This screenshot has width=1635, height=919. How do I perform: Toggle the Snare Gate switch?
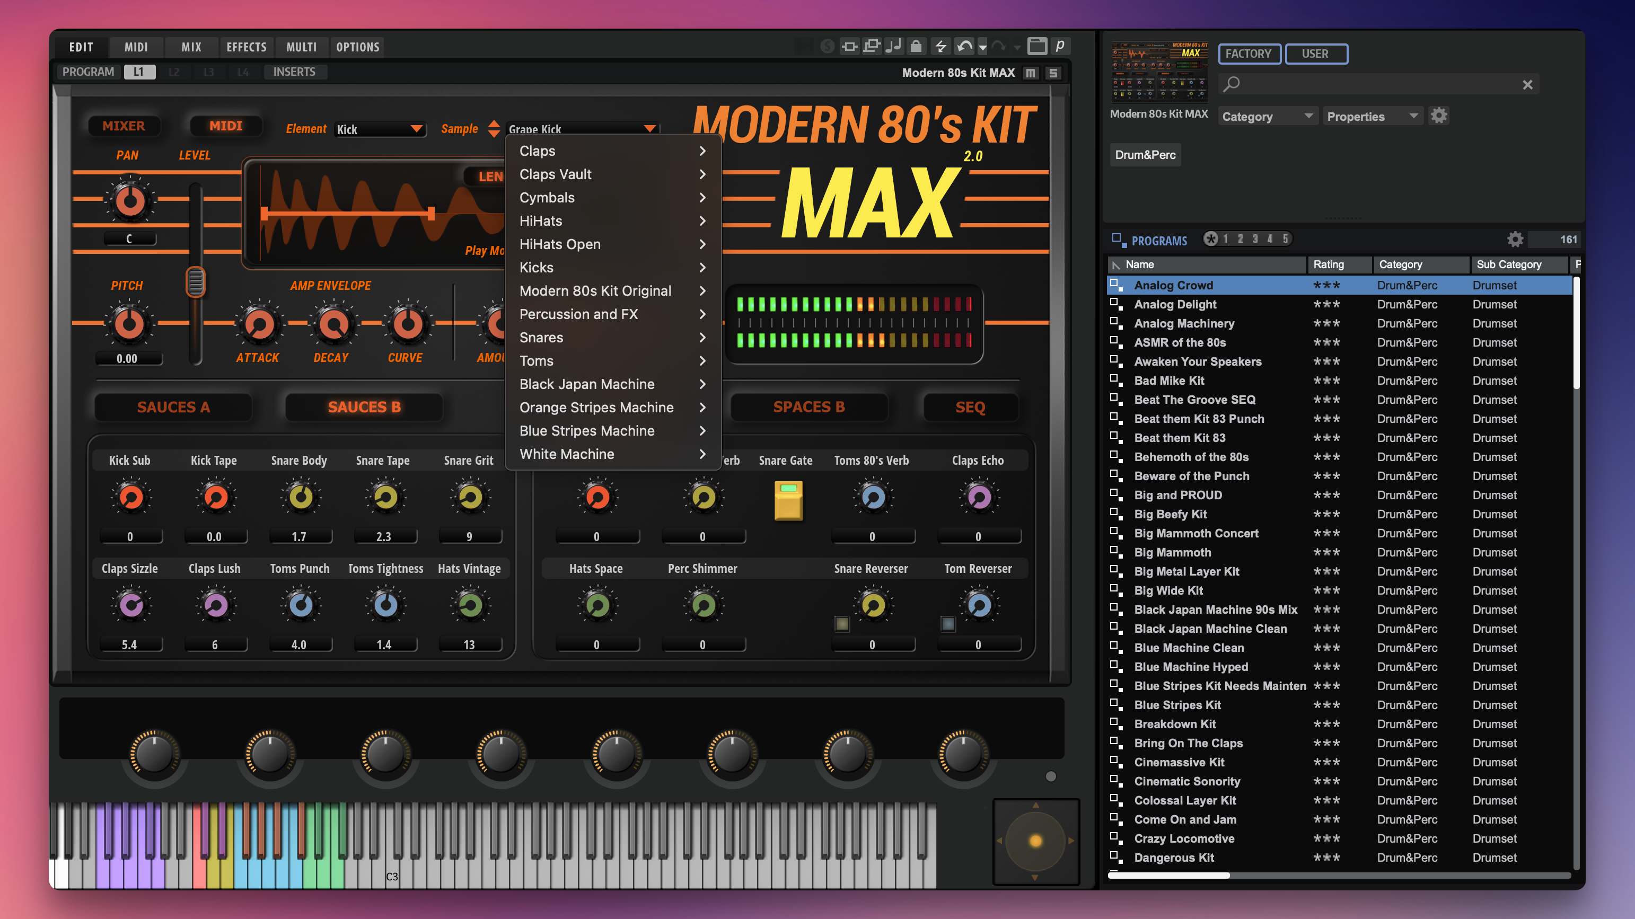(788, 500)
